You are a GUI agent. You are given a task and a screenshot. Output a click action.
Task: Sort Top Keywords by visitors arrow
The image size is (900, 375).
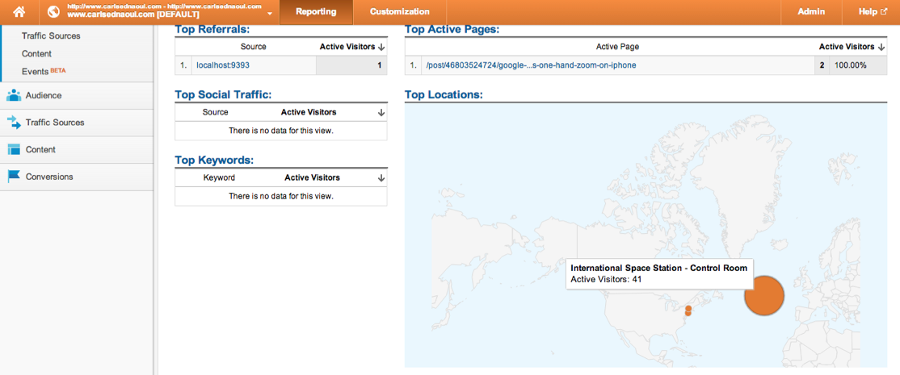[x=381, y=178]
